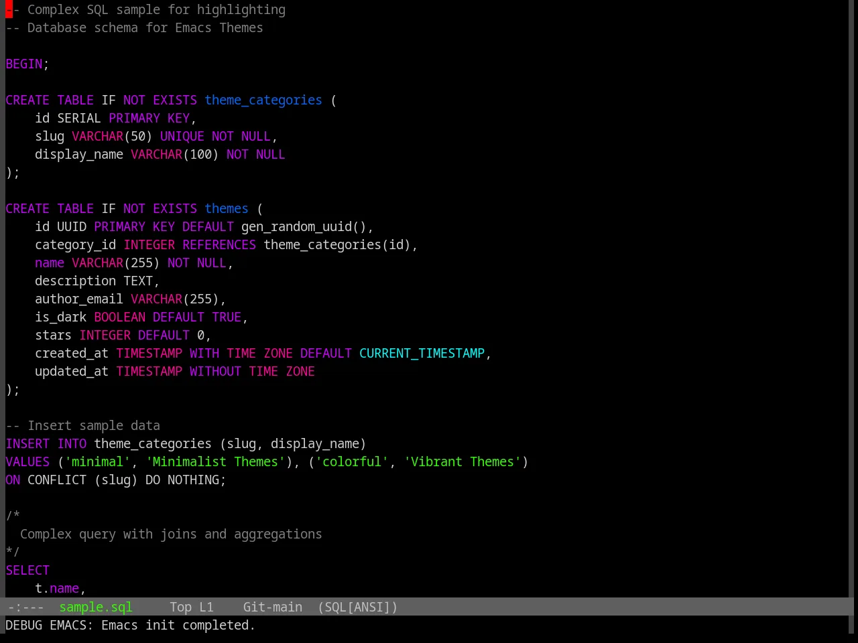Click REFERENCES keyword on category_id line
Image resolution: width=858 pixels, height=643 pixels.
click(x=219, y=244)
